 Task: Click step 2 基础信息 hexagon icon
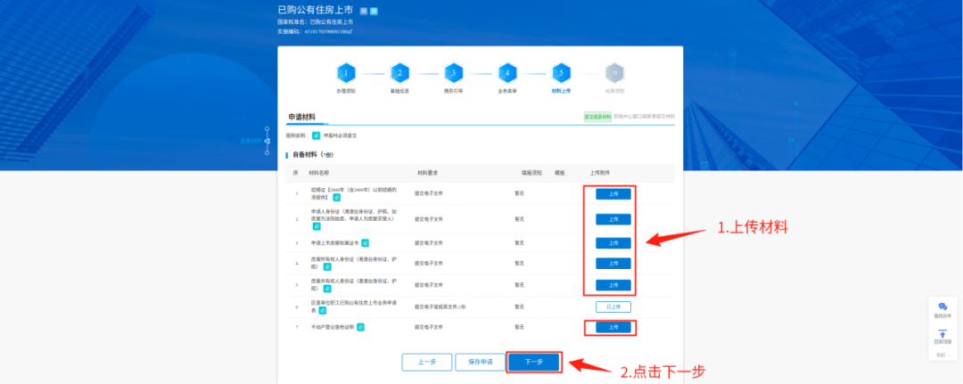pos(399,73)
